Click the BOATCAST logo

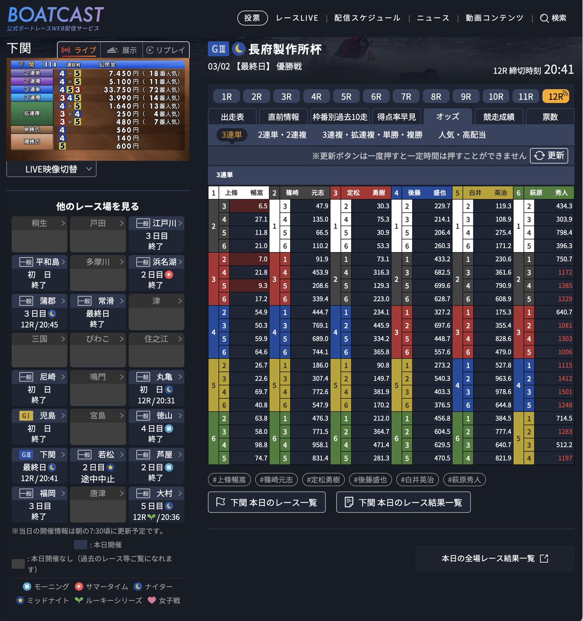click(x=52, y=16)
